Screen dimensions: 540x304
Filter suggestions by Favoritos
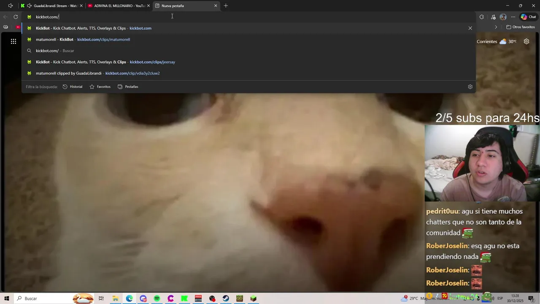click(x=100, y=87)
